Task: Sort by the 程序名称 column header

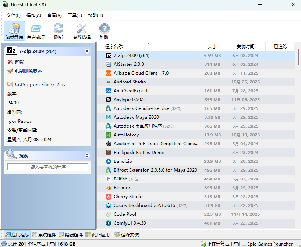Action: pos(148,46)
